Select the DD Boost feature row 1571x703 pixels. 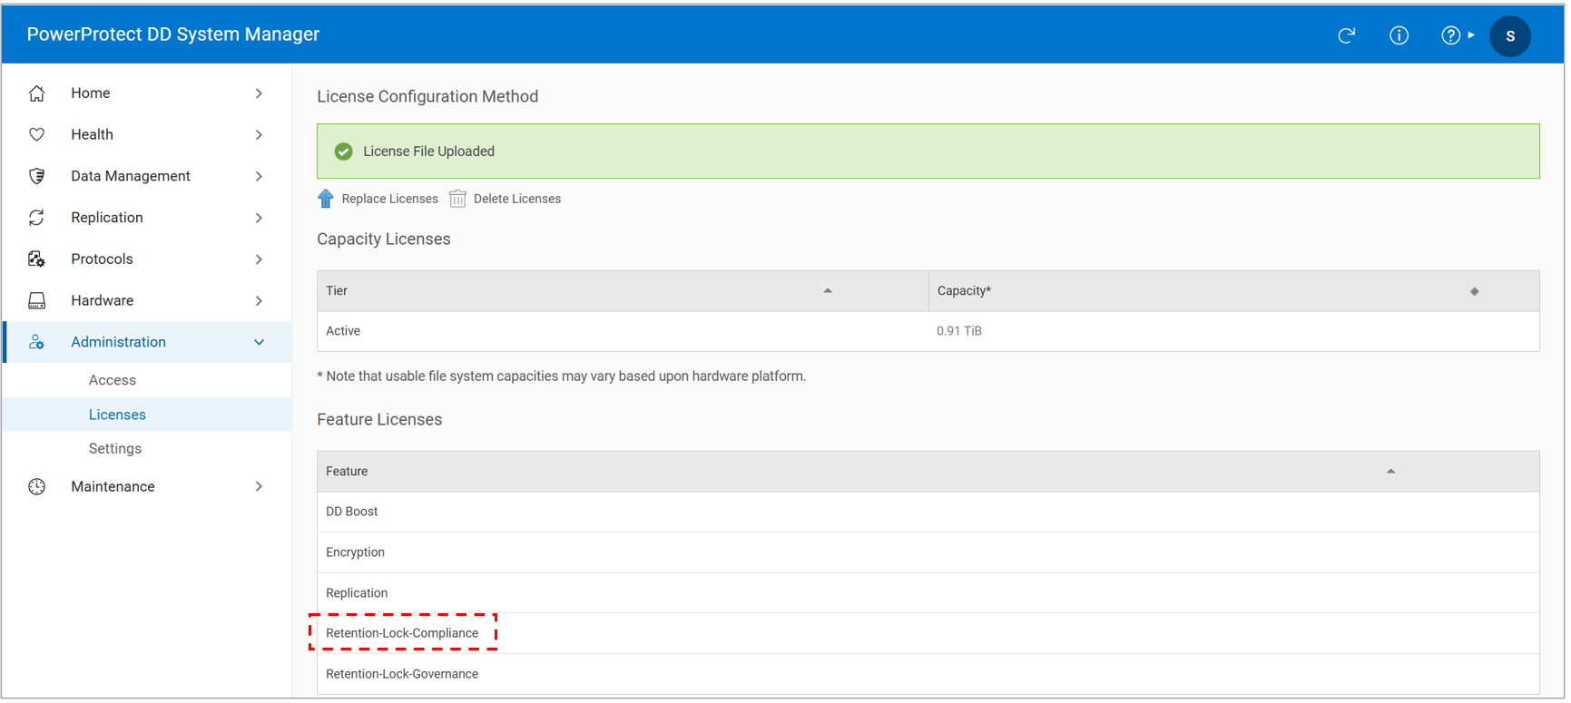click(x=928, y=512)
